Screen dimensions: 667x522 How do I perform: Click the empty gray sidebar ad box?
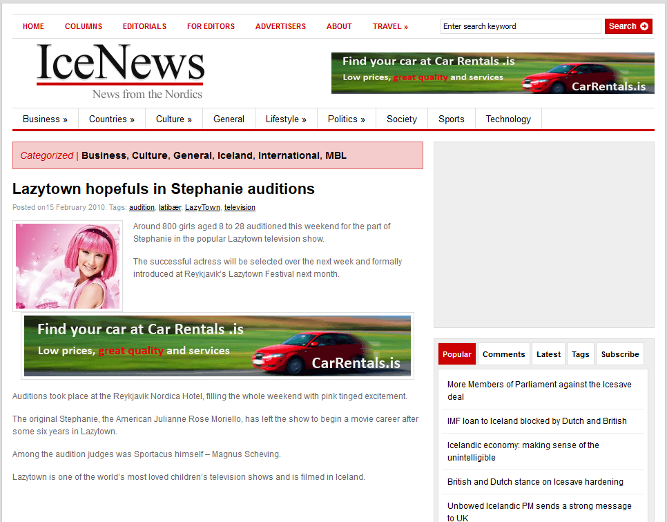pyautogui.click(x=543, y=235)
